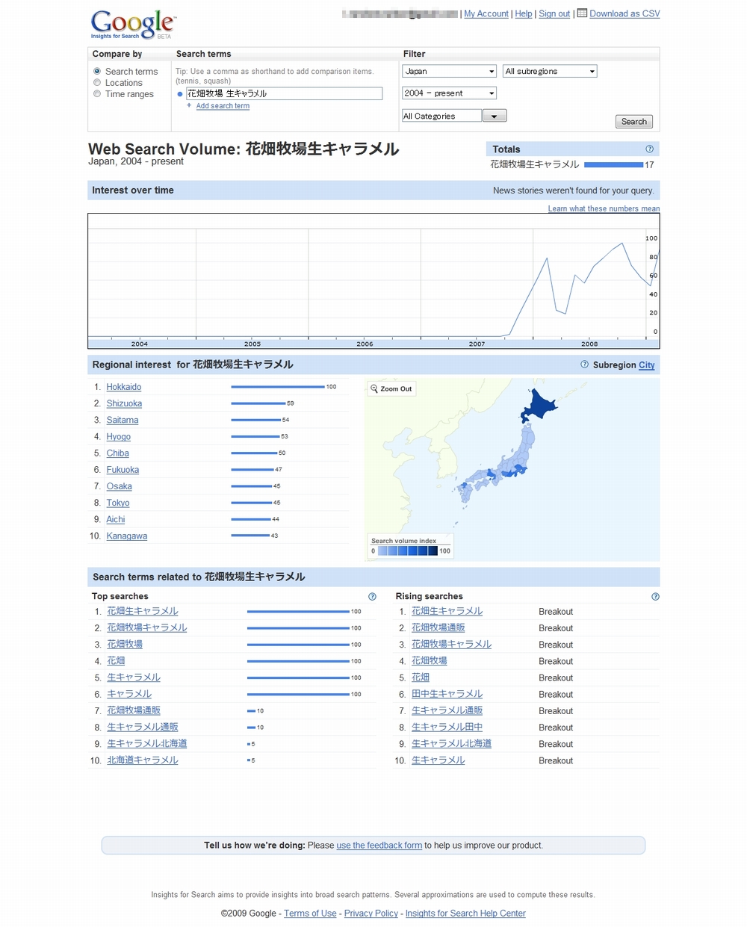Image resolution: width=747 pixels, height=927 pixels.
Task: Click the Search volume index color scale
Action: [x=408, y=551]
